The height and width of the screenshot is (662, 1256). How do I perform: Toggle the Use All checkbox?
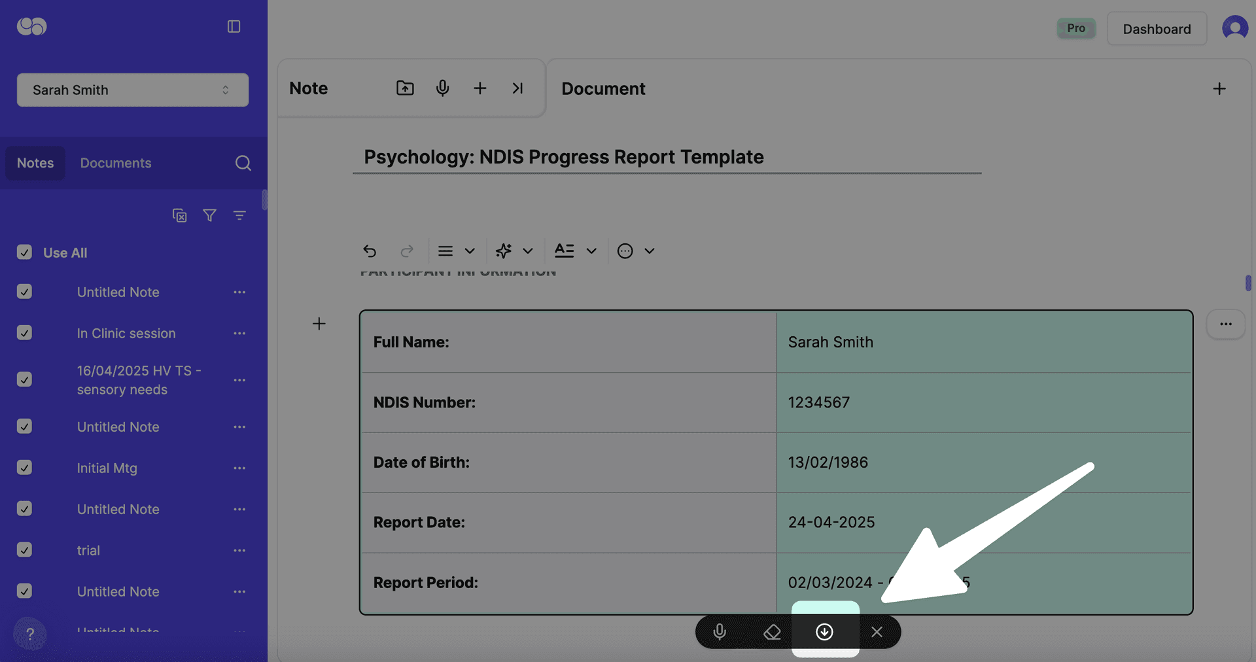click(24, 253)
